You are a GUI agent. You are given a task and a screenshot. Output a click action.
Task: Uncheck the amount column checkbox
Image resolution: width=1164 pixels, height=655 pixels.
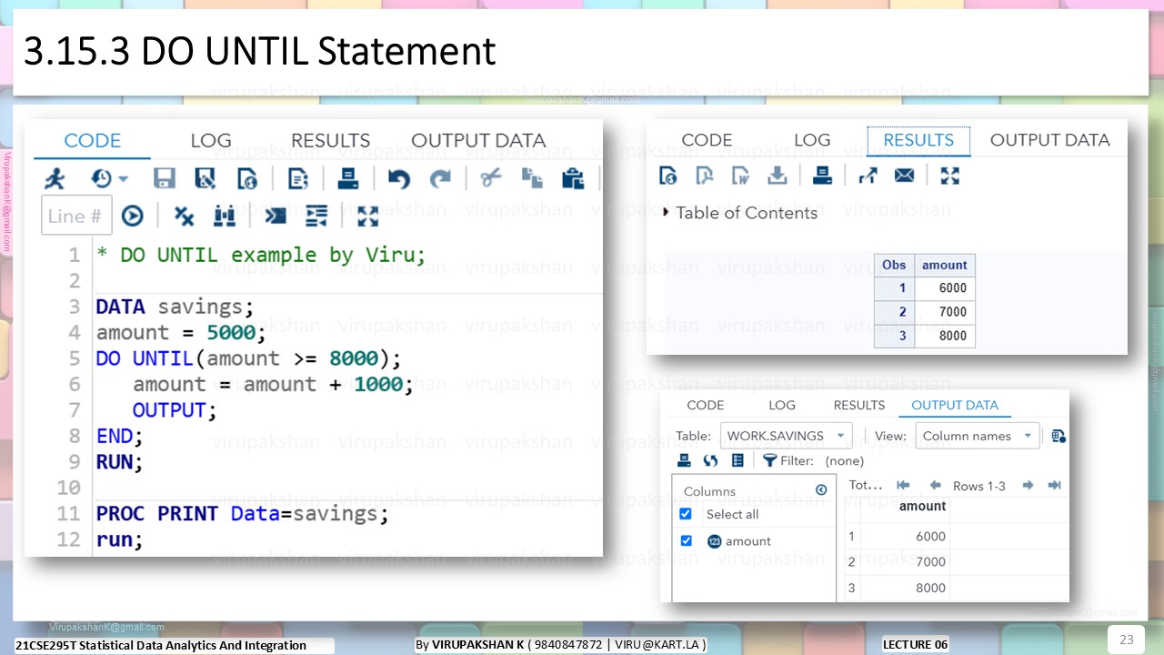pyautogui.click(x=686, y=540)
